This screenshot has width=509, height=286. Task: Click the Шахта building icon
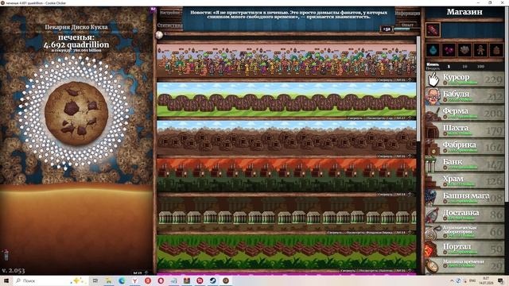[433, 130]
